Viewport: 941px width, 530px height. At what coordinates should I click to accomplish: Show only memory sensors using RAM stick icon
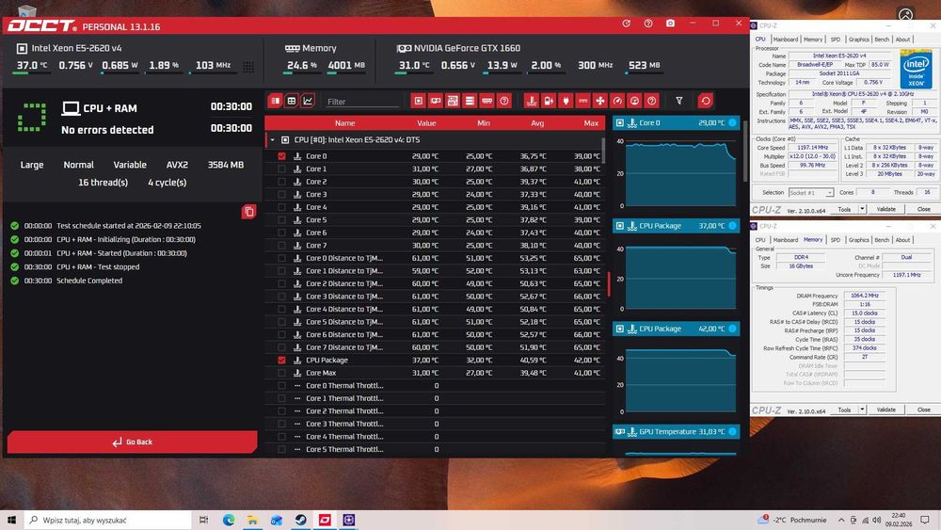[x=486, y=101]
